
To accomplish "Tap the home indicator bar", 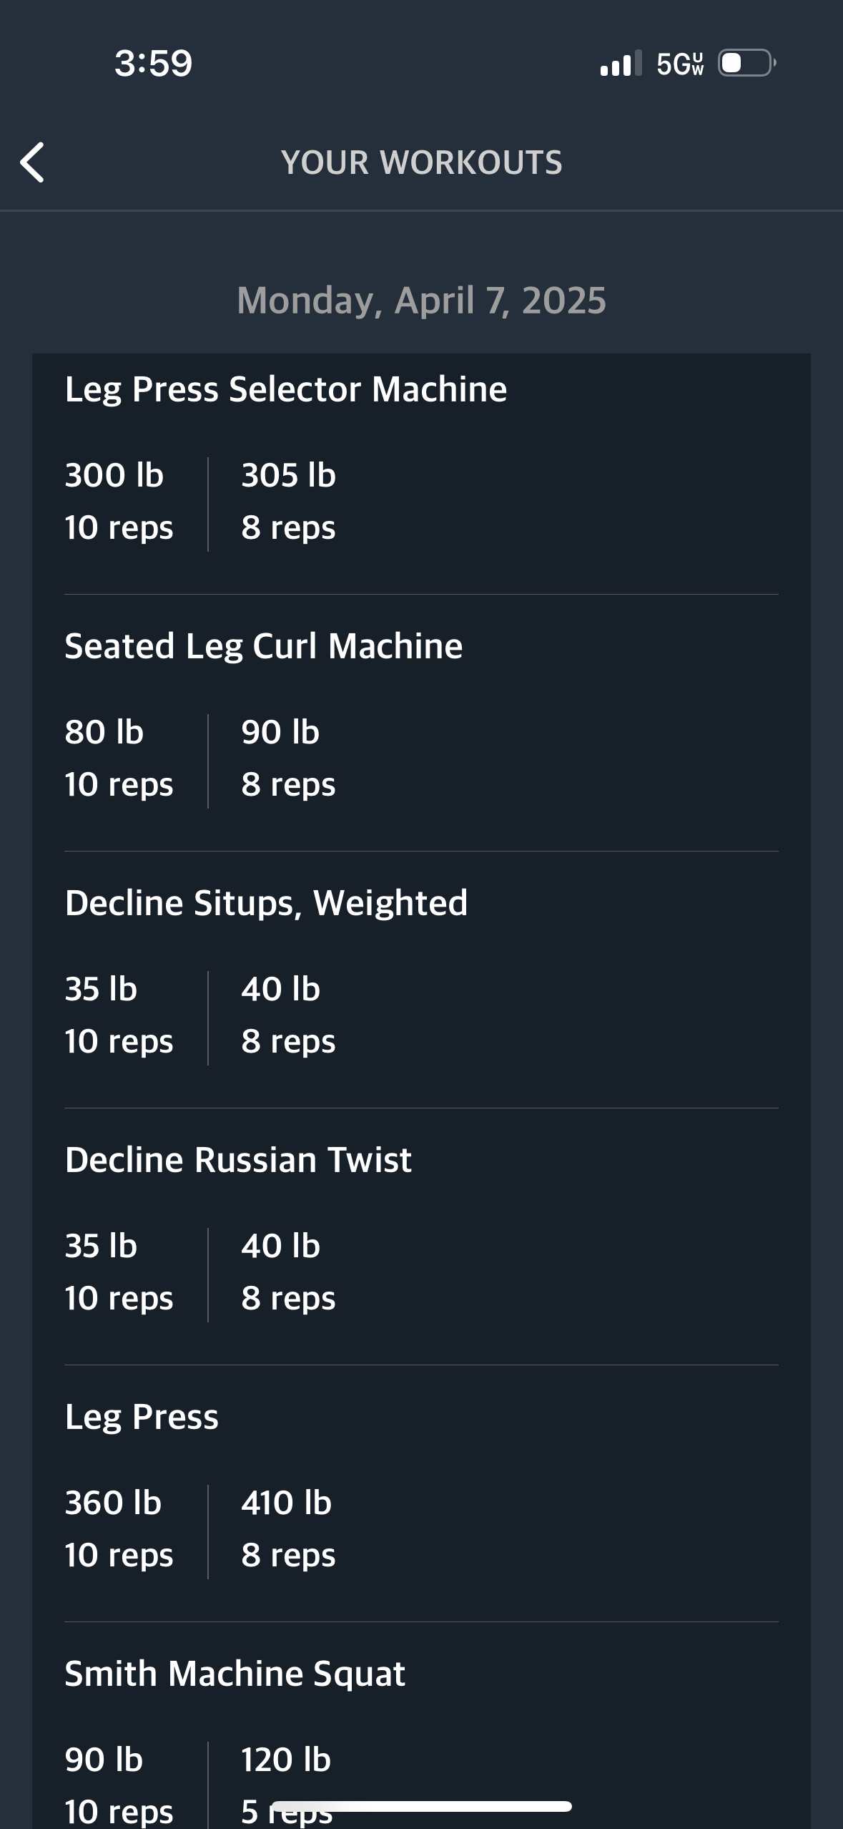I will pos(422,1806).
